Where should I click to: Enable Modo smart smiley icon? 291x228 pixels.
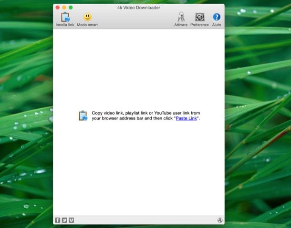(x=87, y=17)
